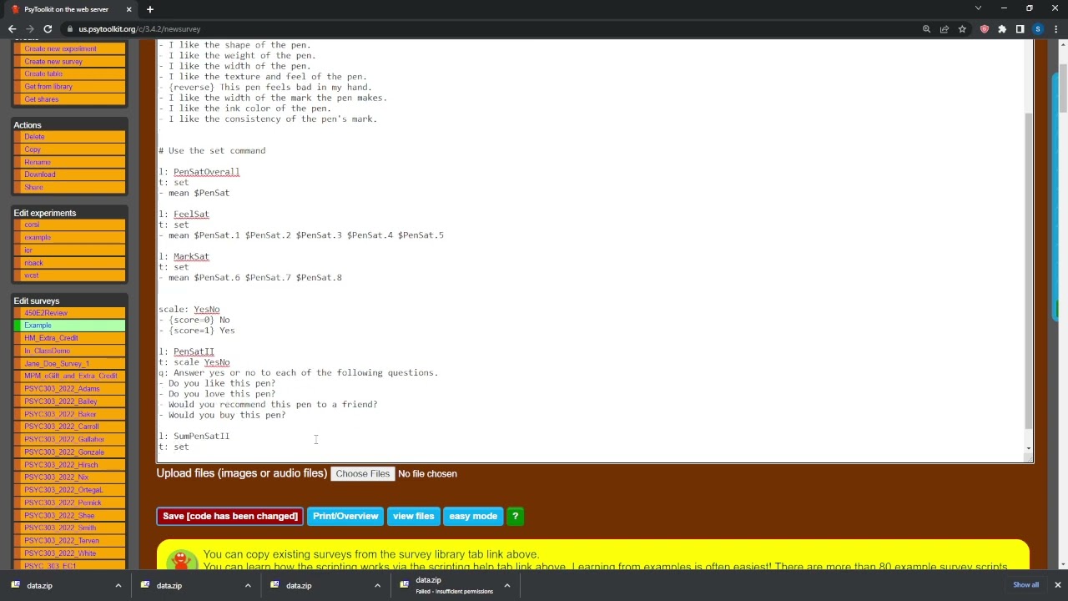This screenshot has height=601, width=1068.
Task: Select the highlighted Example survey
Action: [x=38, y=326]
